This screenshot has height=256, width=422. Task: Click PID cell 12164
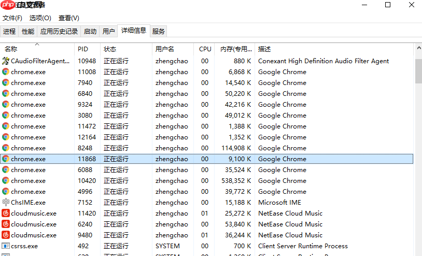coord(87,137)
